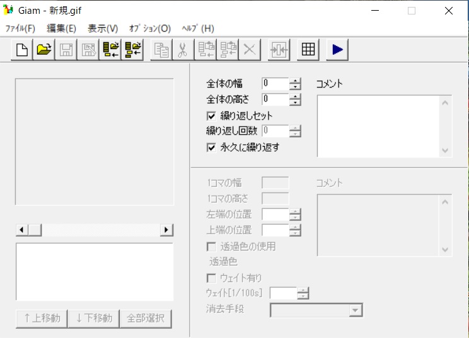Decrease 上端の位置 with down spinner
This screenshot has height=338, width=469.
point(295,233)
